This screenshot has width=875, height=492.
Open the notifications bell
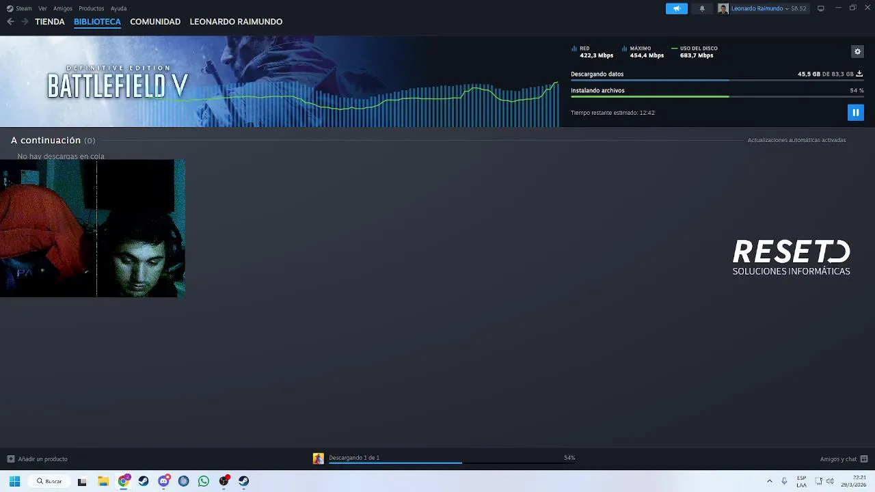click(702, 8)
